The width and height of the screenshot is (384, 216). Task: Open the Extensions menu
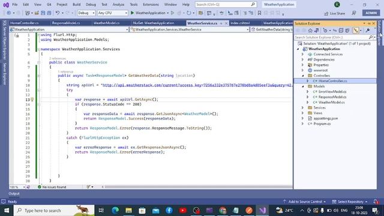coord(151,4)
